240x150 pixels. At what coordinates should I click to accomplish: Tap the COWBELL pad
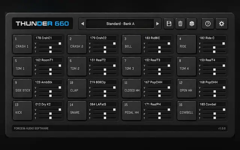click(x=187, y=111)
